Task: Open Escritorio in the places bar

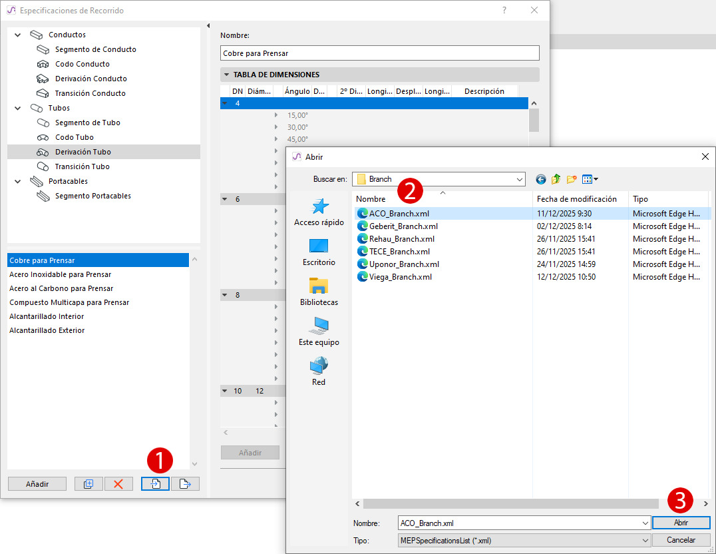Action: tap(319, 252)
